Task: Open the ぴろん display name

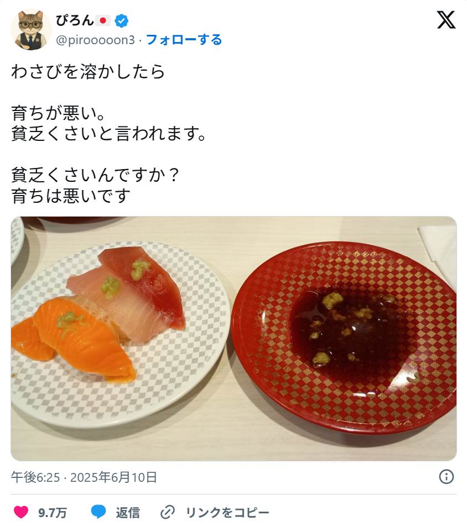Action: tap(75, 21)
